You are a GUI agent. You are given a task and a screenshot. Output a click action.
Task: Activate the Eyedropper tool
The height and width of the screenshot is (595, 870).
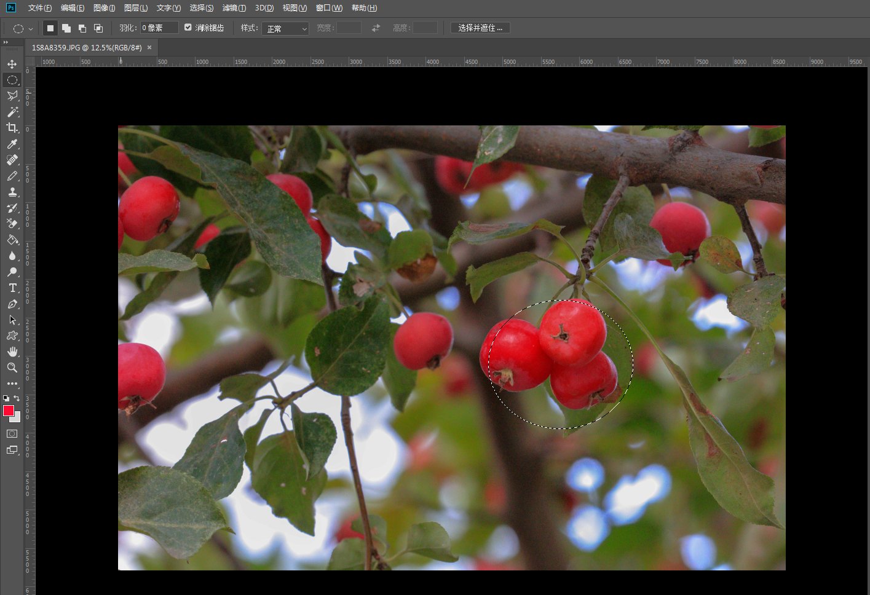(12, 144)
